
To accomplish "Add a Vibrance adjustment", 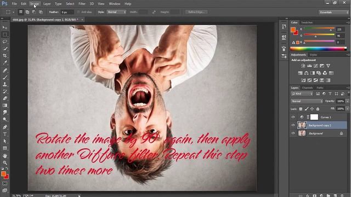I will pyautogui.click(x=328, y=66).
